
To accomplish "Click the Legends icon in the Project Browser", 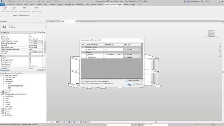I will click(3, 92).
